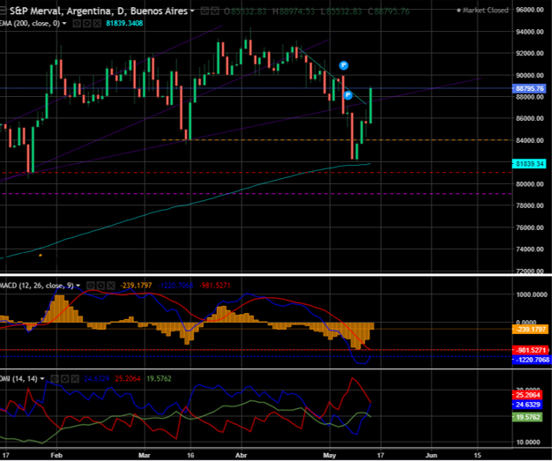Click the orange MACD histogram value -239.1797 in legend

click(137, 286)
